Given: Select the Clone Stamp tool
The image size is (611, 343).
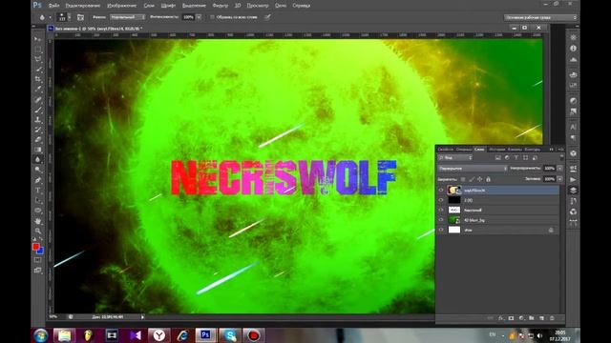Looking at the screenshot, I should (x=38, y=119).
